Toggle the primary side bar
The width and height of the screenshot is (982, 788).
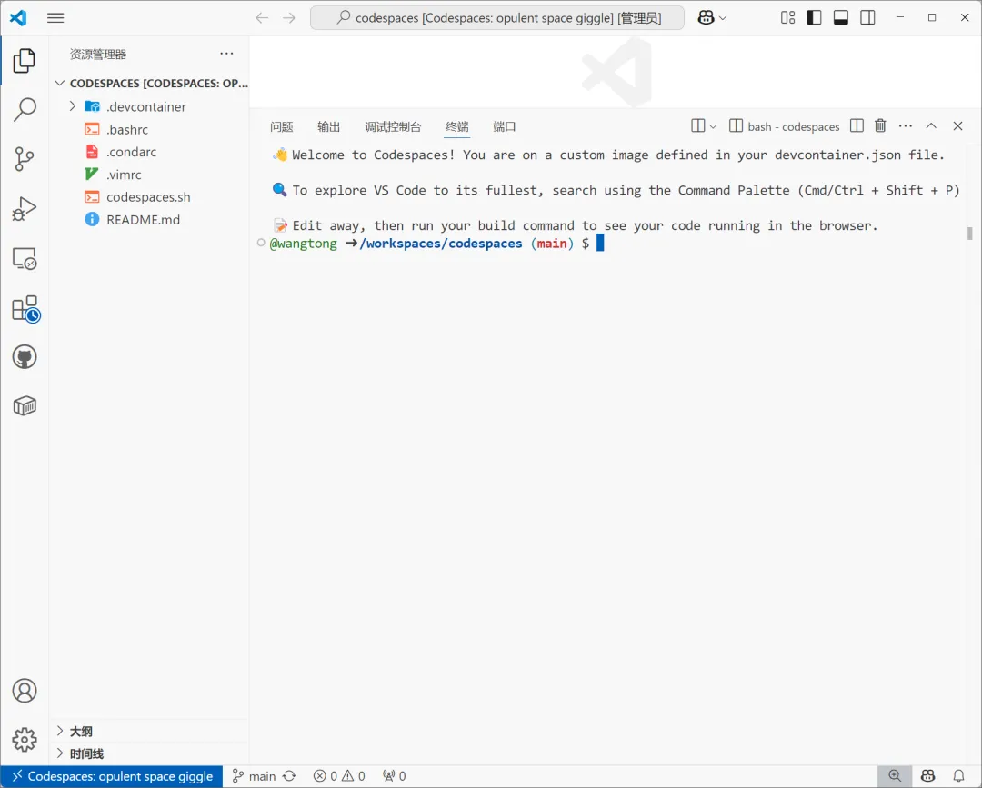pos(814,17)
